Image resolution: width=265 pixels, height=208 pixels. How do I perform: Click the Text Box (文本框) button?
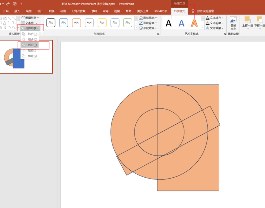(29, 23)
